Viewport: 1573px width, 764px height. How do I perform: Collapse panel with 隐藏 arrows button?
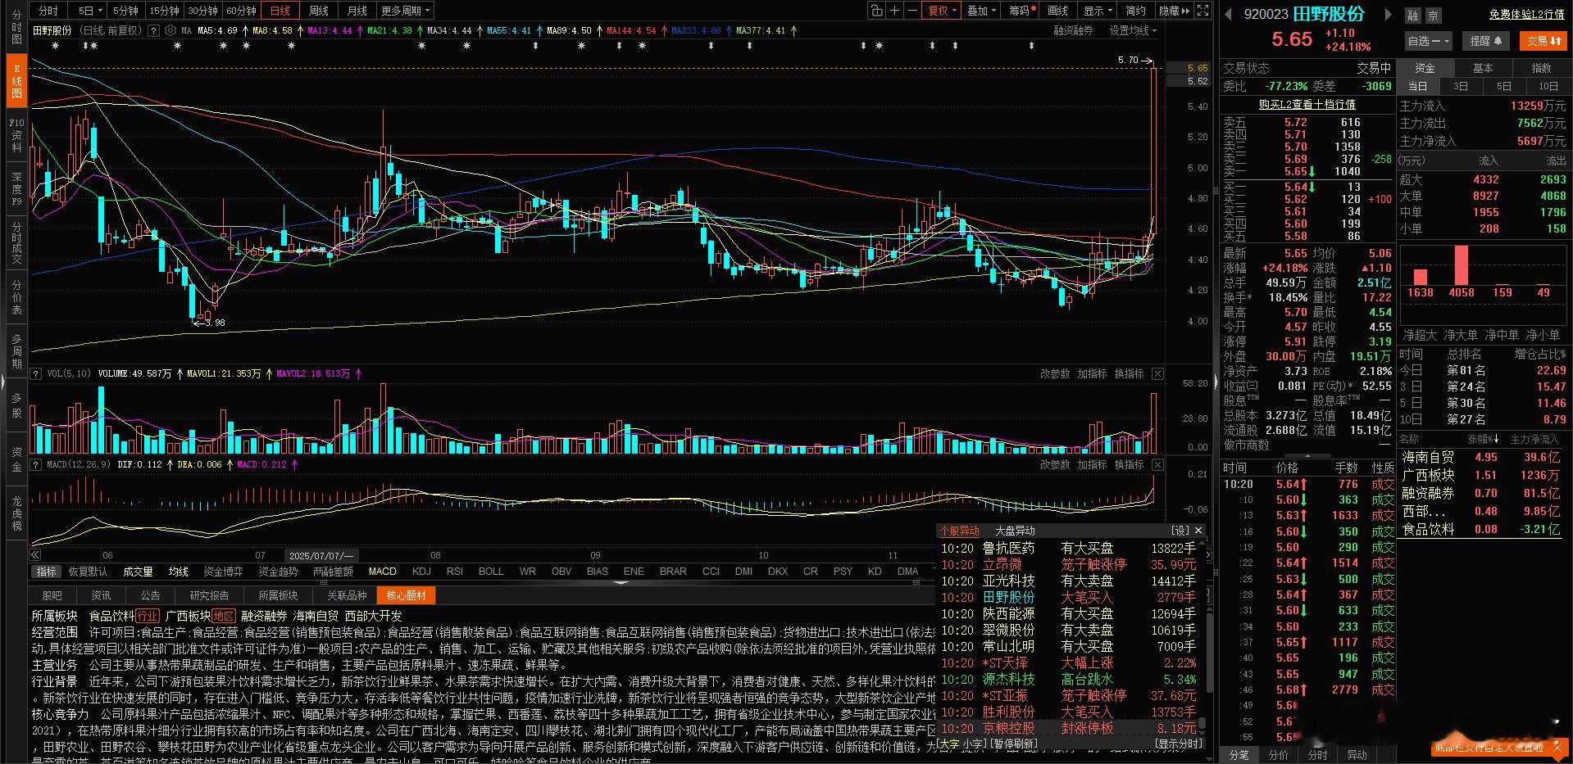coord(1174,11)
